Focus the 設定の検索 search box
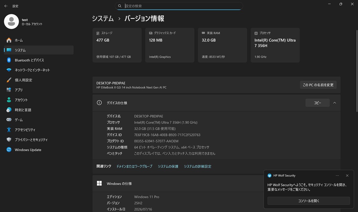The width and height of the screenshot is (358, 212). pos(179,6)
